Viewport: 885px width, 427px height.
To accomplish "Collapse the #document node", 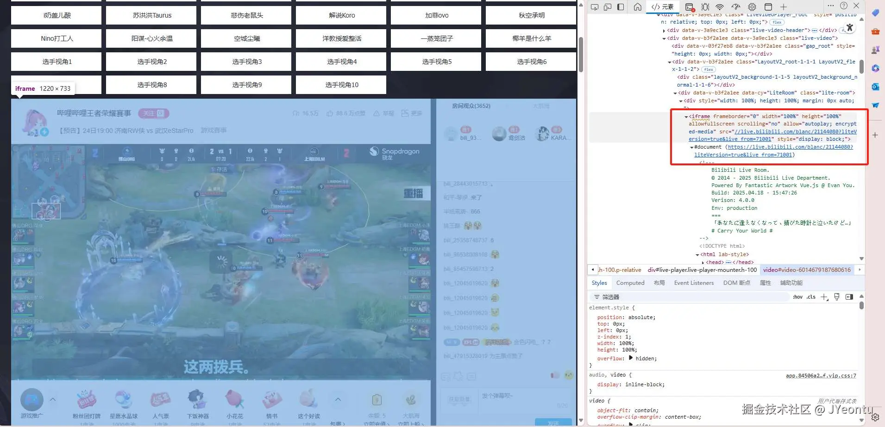I will tap(692, 147).
